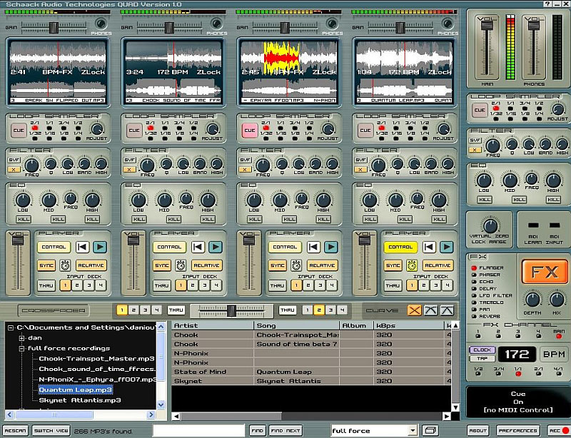Screen dimensions: 571x438
Task: Open the full force playlist dropdown
Action: click(412, 430)
